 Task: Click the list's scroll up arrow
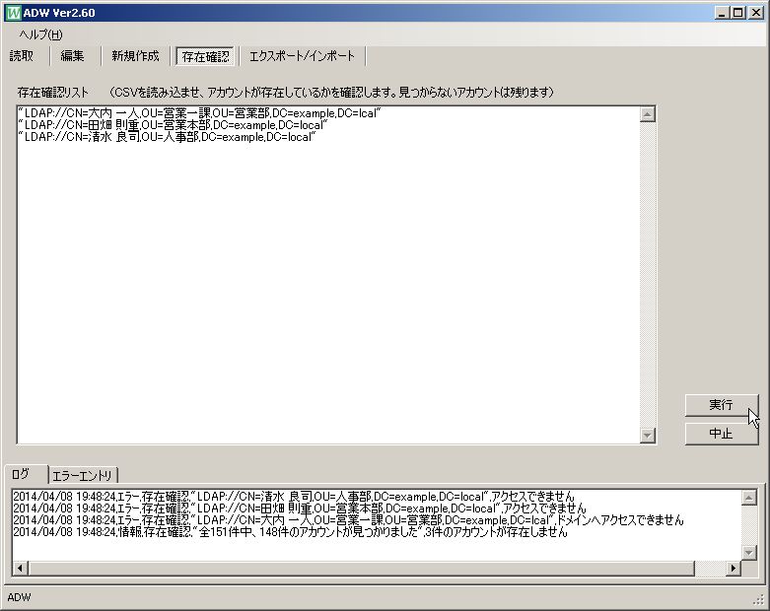coord(648,114)
